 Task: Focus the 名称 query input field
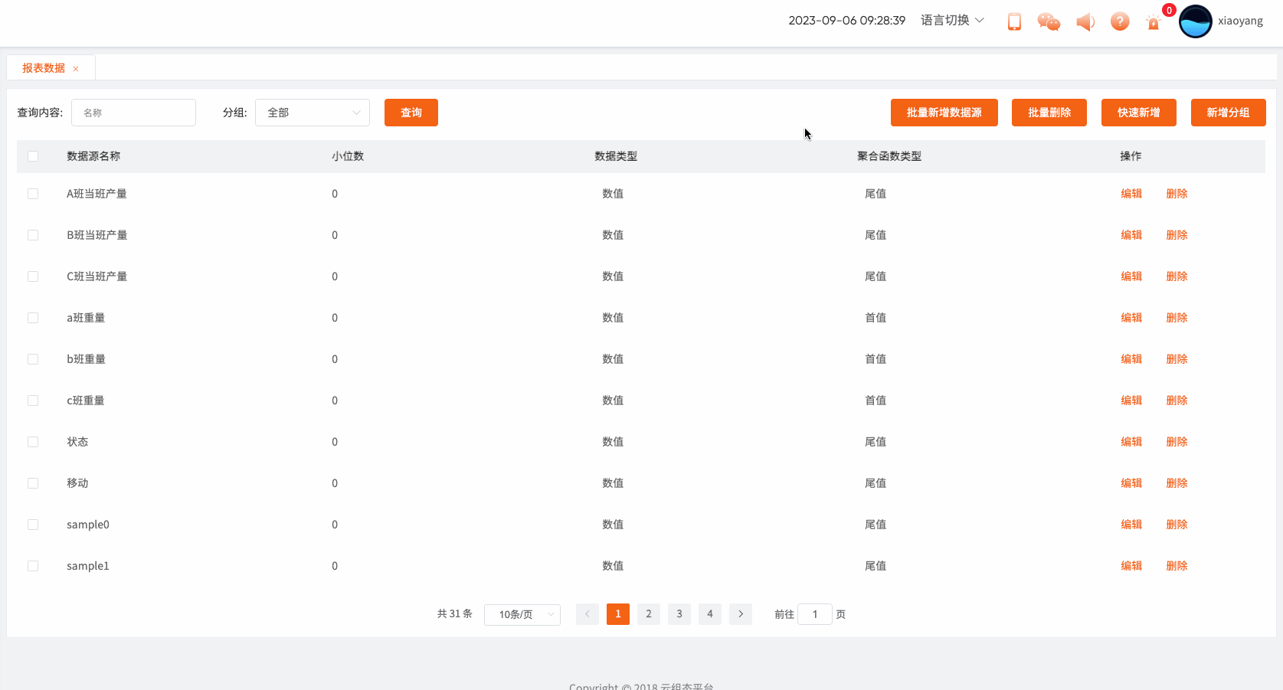[x=133, y=113]
